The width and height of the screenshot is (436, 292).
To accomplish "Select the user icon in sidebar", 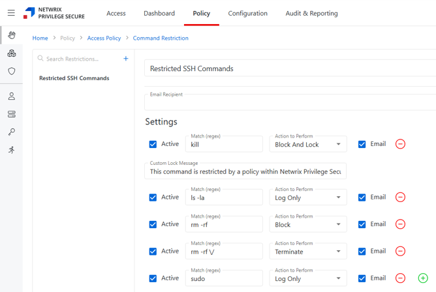I will point(12,96).
